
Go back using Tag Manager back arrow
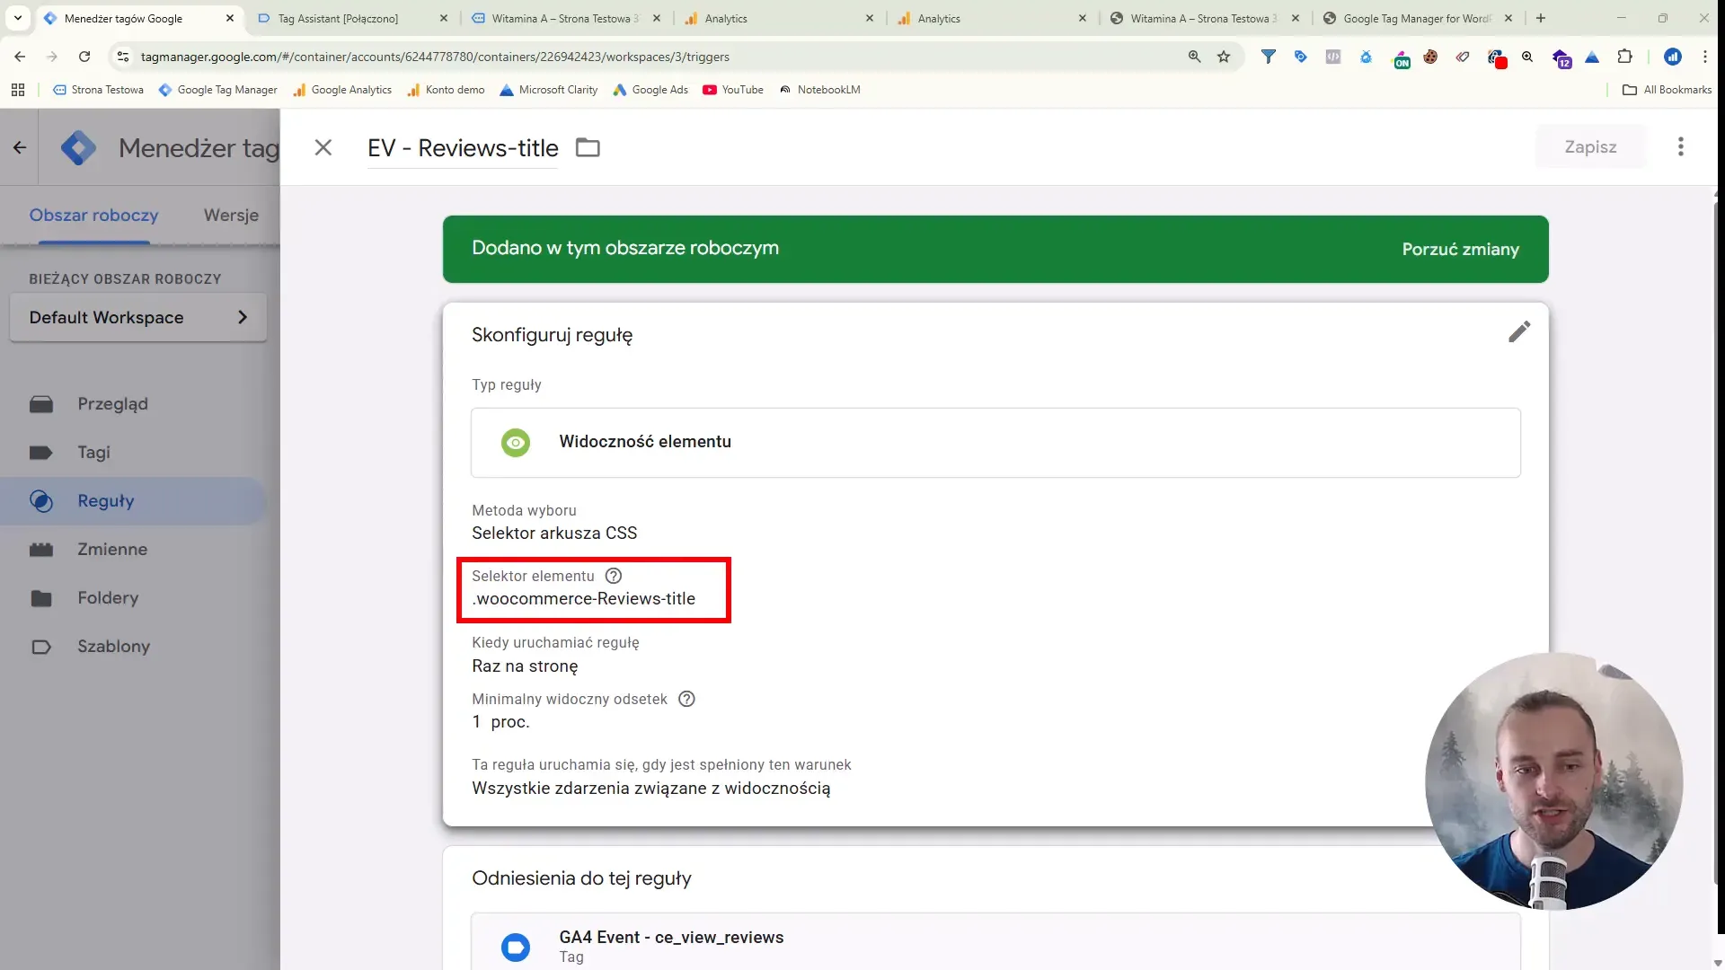[x=20, y=147]
